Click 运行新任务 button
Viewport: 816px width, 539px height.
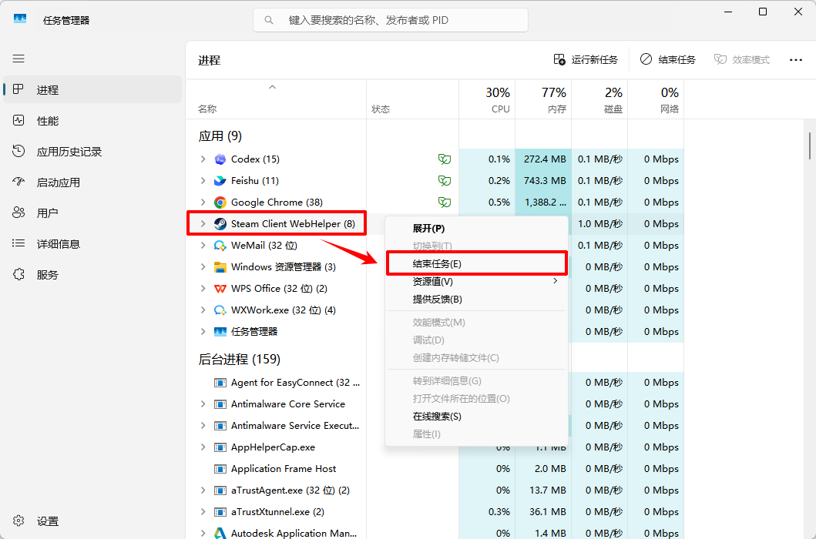(586, 60)
